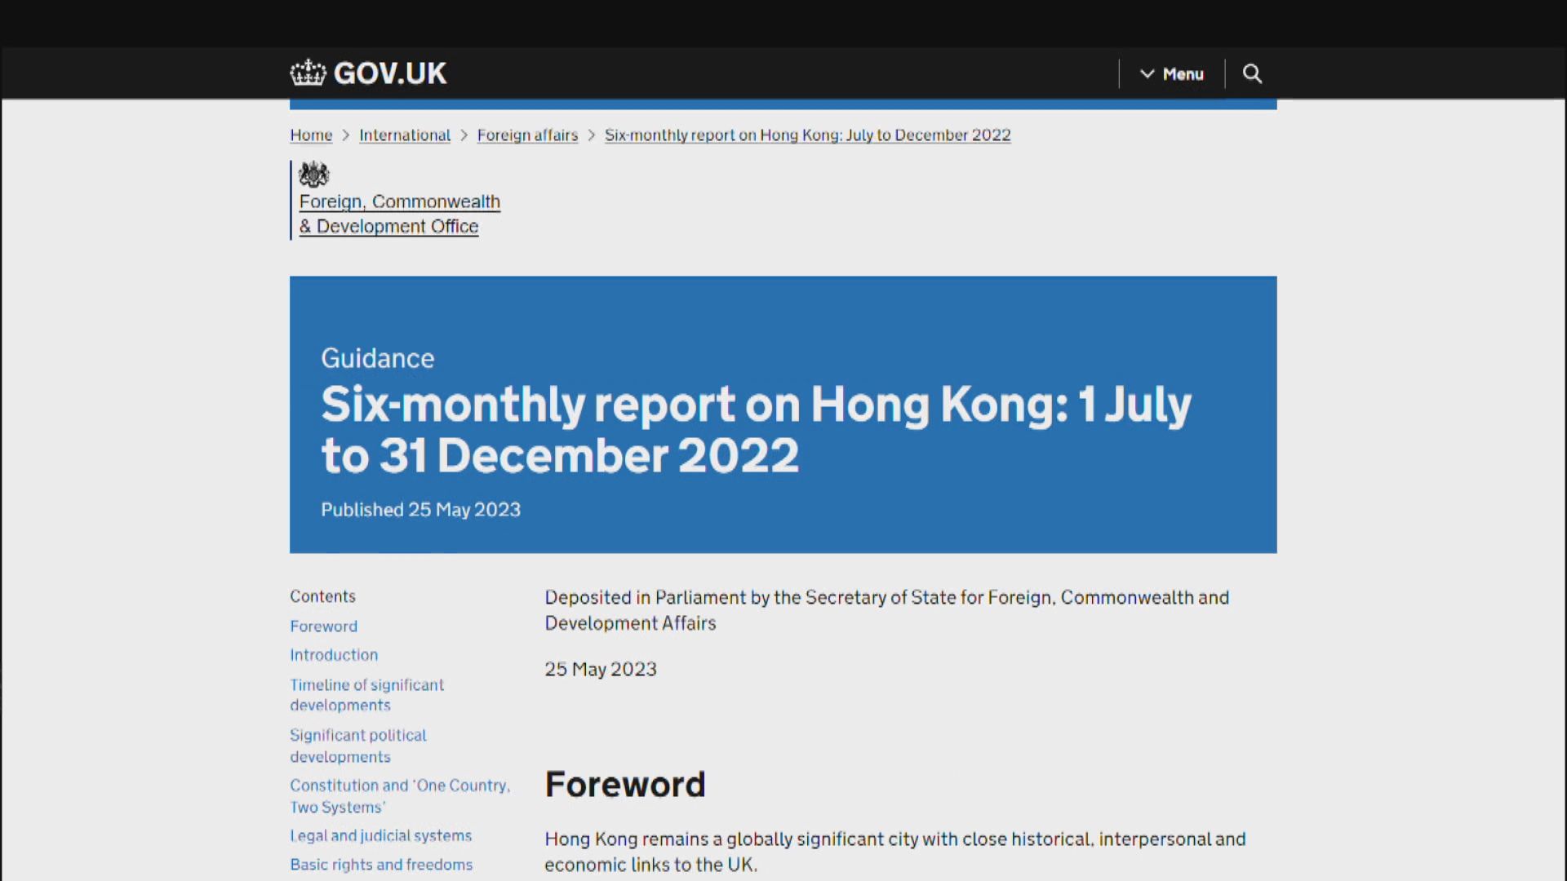
Task: Click the report title heading banner
Action: (756, 429)
